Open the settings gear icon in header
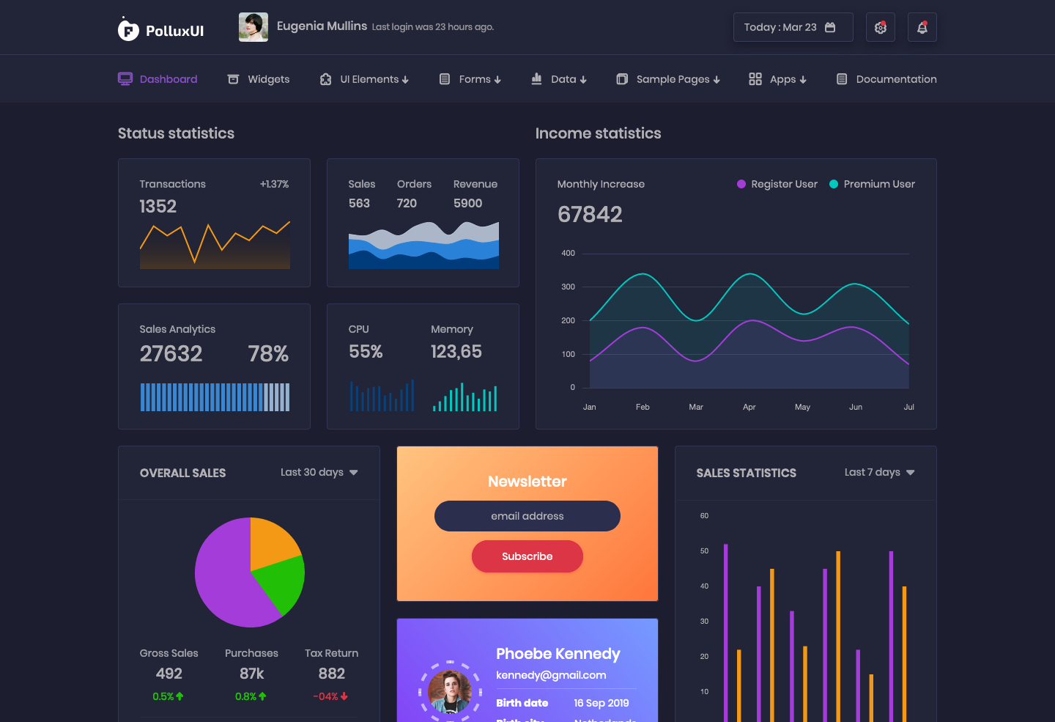This screenshot has height=722, width=1055. click(881, 27)
